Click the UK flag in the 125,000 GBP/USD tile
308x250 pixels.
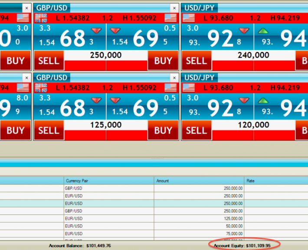(41, 88)
